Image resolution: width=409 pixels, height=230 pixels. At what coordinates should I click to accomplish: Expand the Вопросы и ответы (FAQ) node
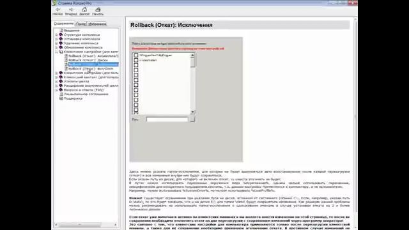(56, 90)
